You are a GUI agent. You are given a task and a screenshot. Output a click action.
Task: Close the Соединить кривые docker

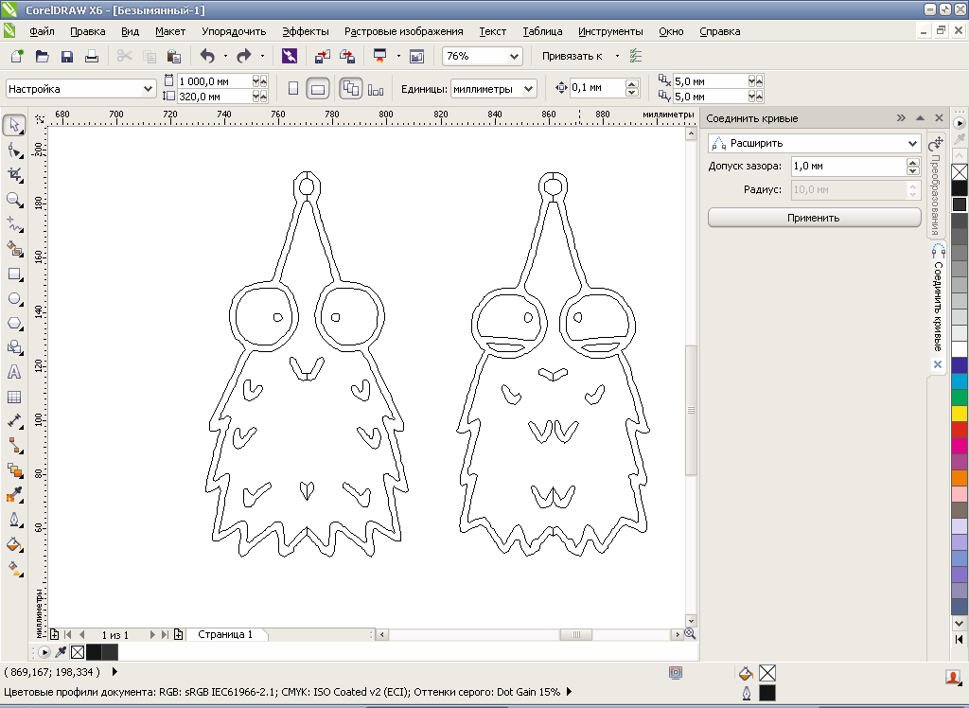[939, 118]
